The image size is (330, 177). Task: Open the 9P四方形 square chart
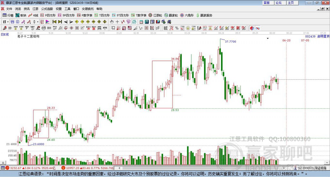(66, 15)
